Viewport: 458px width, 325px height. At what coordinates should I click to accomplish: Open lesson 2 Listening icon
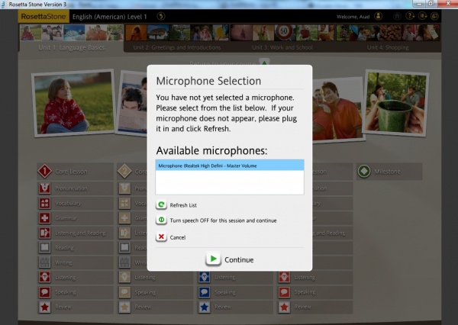[124, 277]
